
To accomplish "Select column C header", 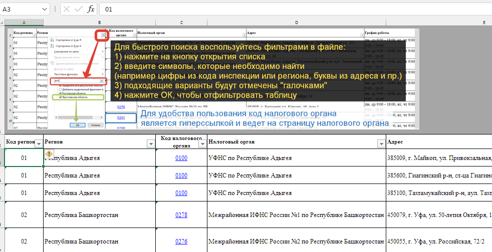I will (181, 22).
